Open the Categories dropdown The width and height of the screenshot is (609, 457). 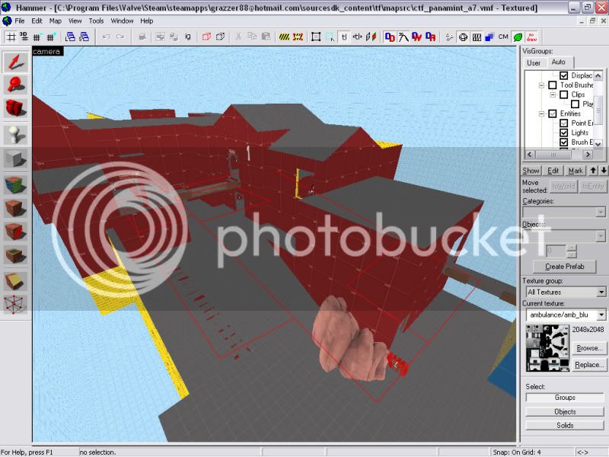tap(601, 213)
